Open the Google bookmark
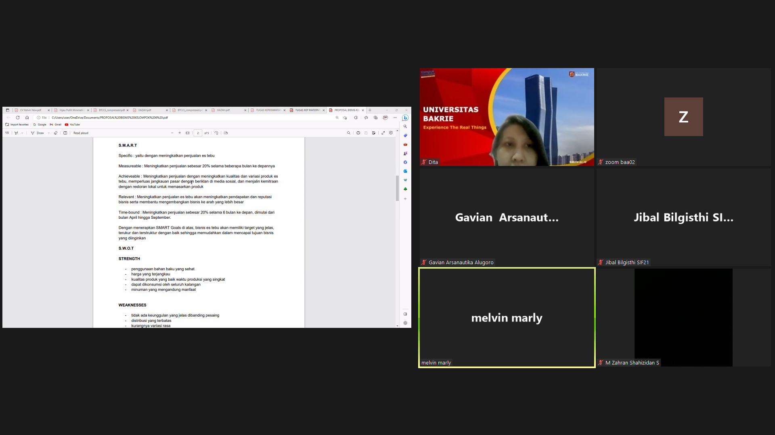This screenshot has height=435, width=775. click(40, 125)
